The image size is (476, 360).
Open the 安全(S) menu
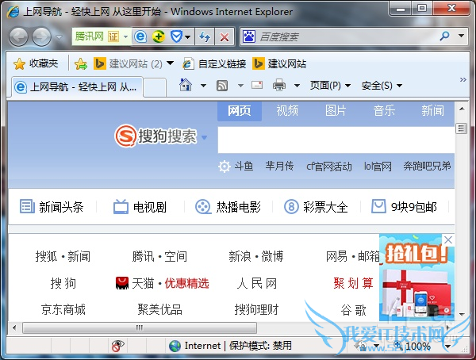(382, 86)
